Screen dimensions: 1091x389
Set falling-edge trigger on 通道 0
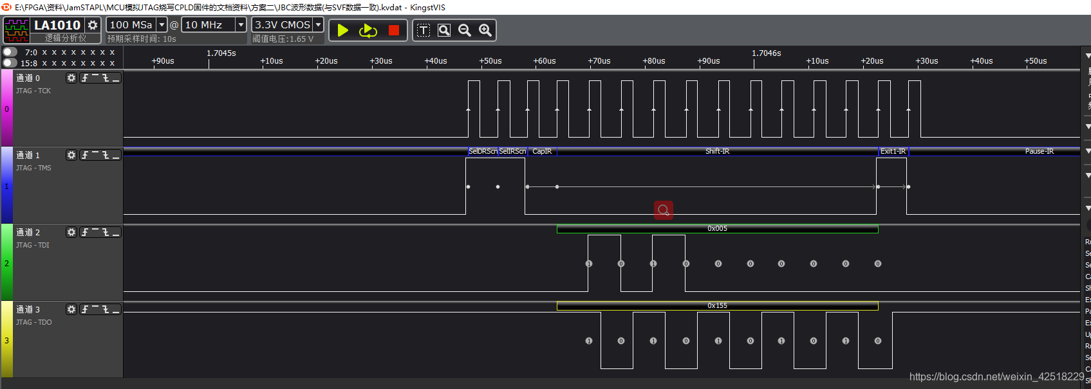click(x=106, y=78)
